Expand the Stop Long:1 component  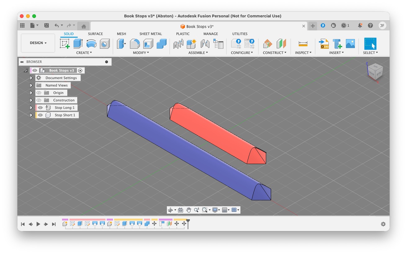31,108
